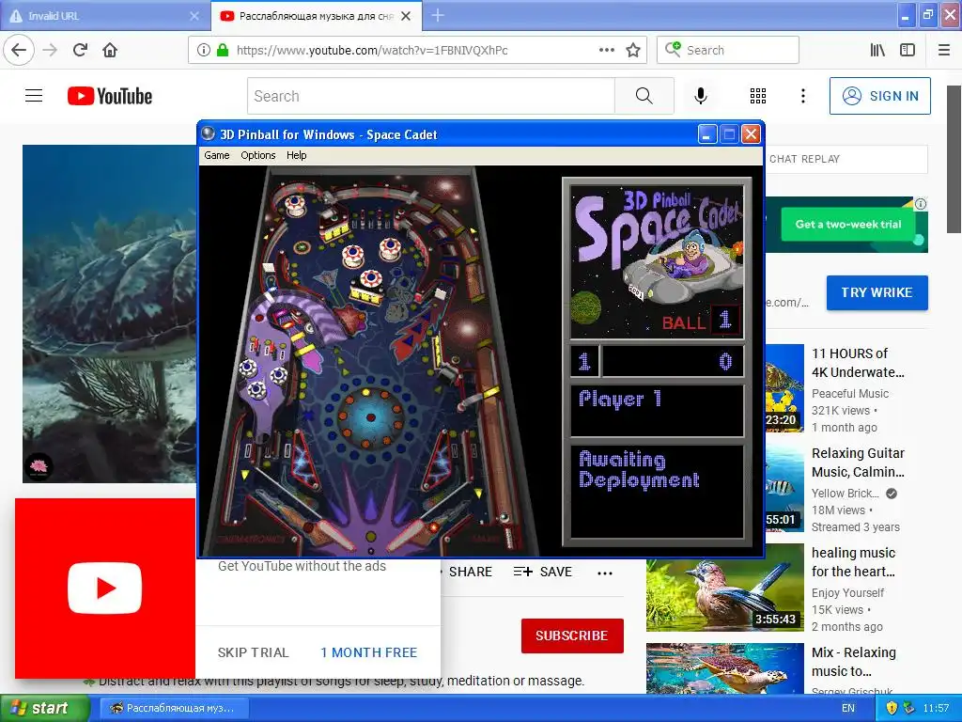Click the SAVE button

point(543,573)
